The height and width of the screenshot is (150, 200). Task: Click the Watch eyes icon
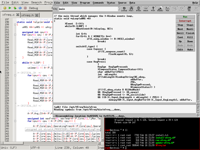[146, 9]
